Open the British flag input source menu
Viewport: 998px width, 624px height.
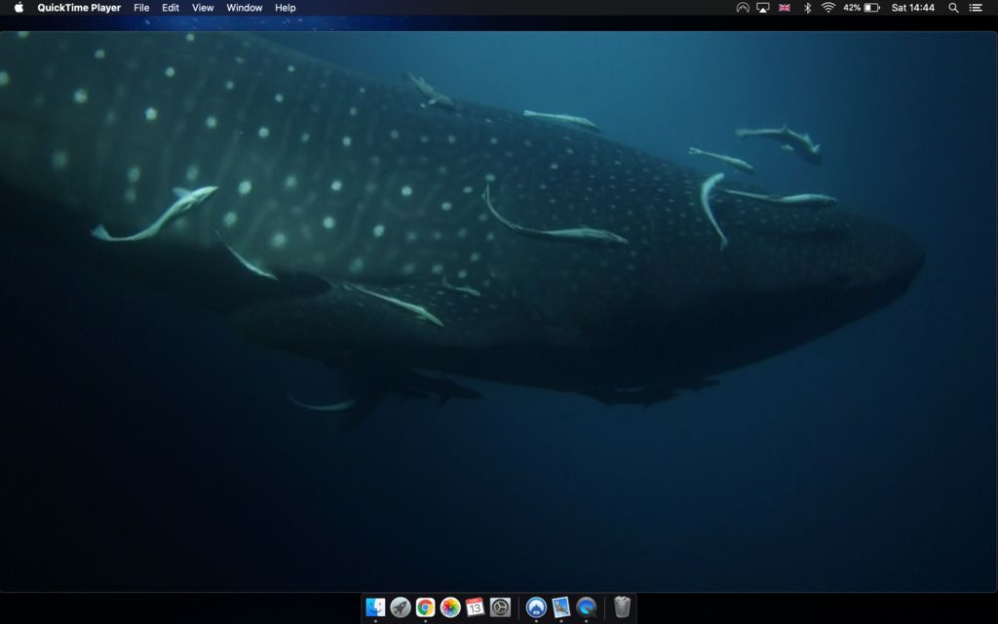[x=785, y=8]
